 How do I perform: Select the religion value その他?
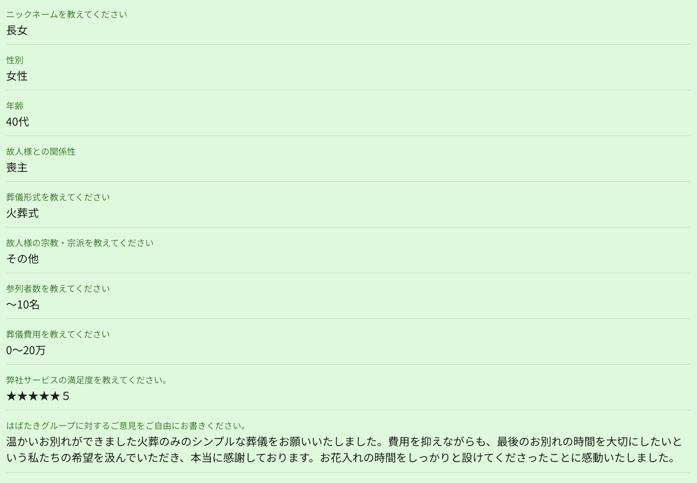pos(22,259)
